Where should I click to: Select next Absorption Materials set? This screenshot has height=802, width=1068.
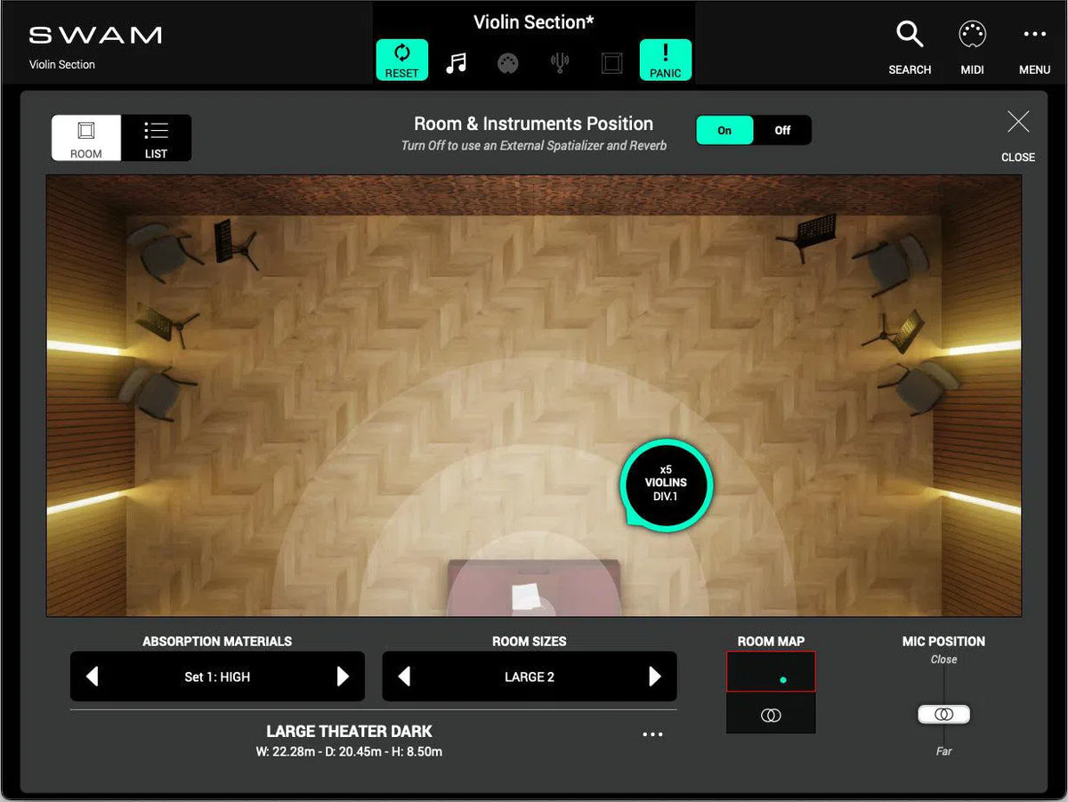point(343,676)
